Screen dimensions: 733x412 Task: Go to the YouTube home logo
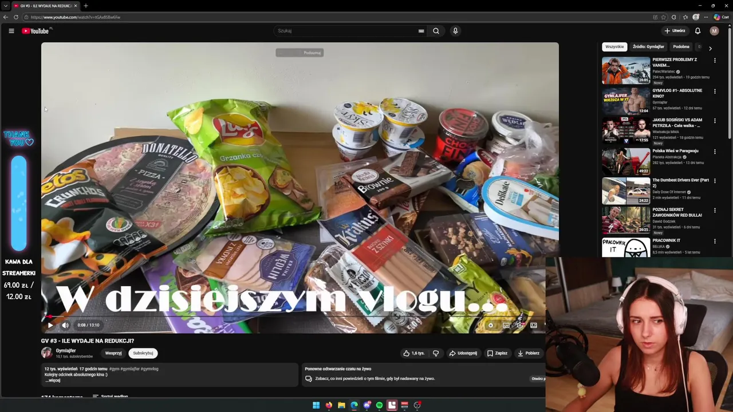36,31
